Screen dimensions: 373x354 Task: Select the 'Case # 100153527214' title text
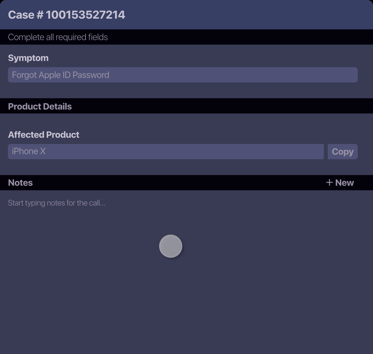click(66, 15)
